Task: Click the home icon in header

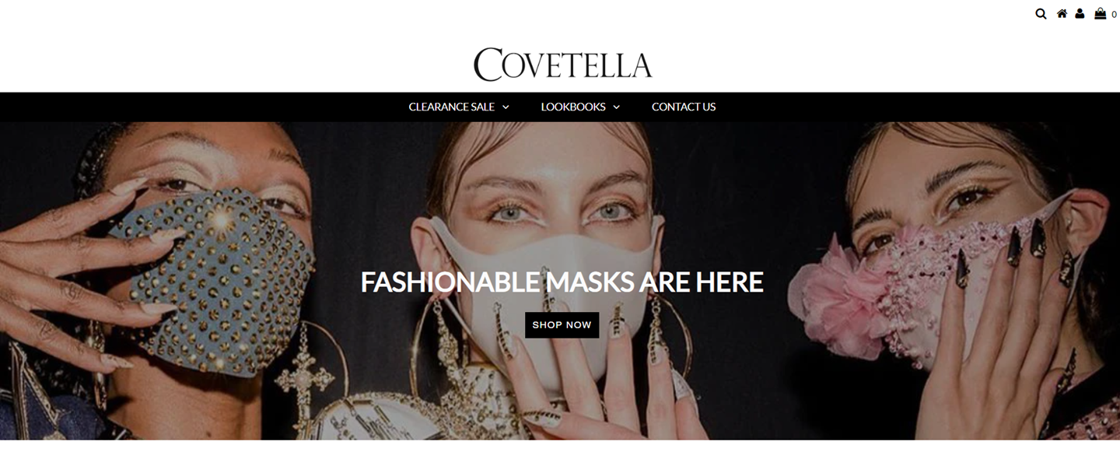Action: pos(1062,13)
